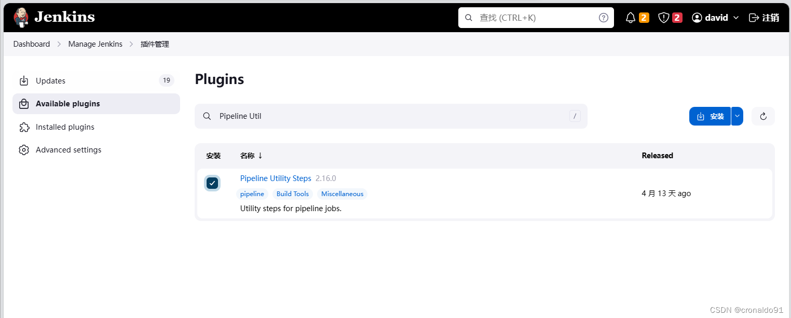This screenshot has height=318, width=791.
Task: Click the Plugins page heading
Action: tap(220, 79)
